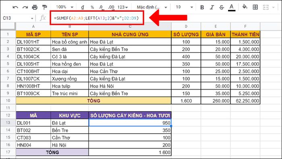Print the spreadsheet
Screen dimensions: 282x159
point(35,7)
